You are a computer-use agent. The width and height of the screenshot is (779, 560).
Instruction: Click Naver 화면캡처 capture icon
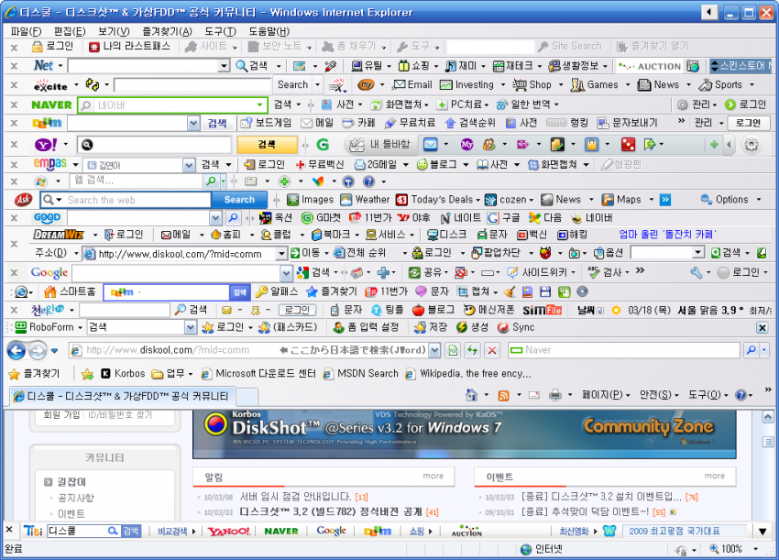pyautogui.click(x=377, y=104)
